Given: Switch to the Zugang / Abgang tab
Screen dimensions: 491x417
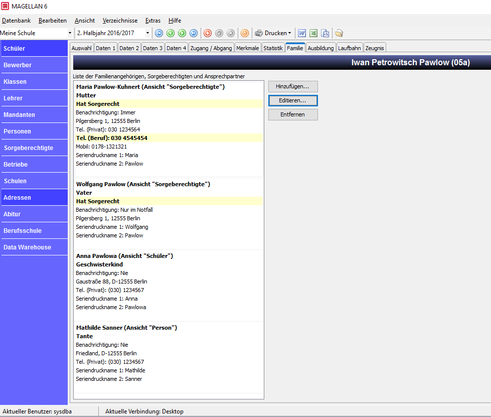Looking at the screenshot, I should tap(211, 48).
